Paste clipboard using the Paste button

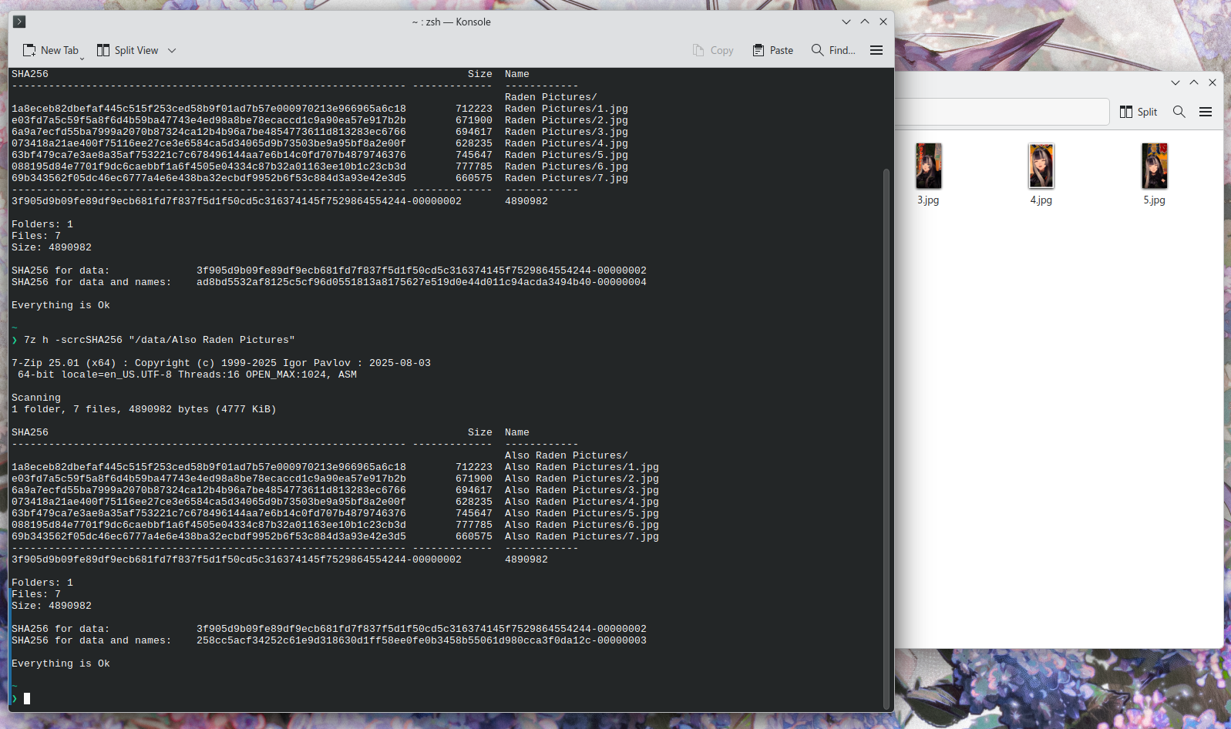coord(773,50)
